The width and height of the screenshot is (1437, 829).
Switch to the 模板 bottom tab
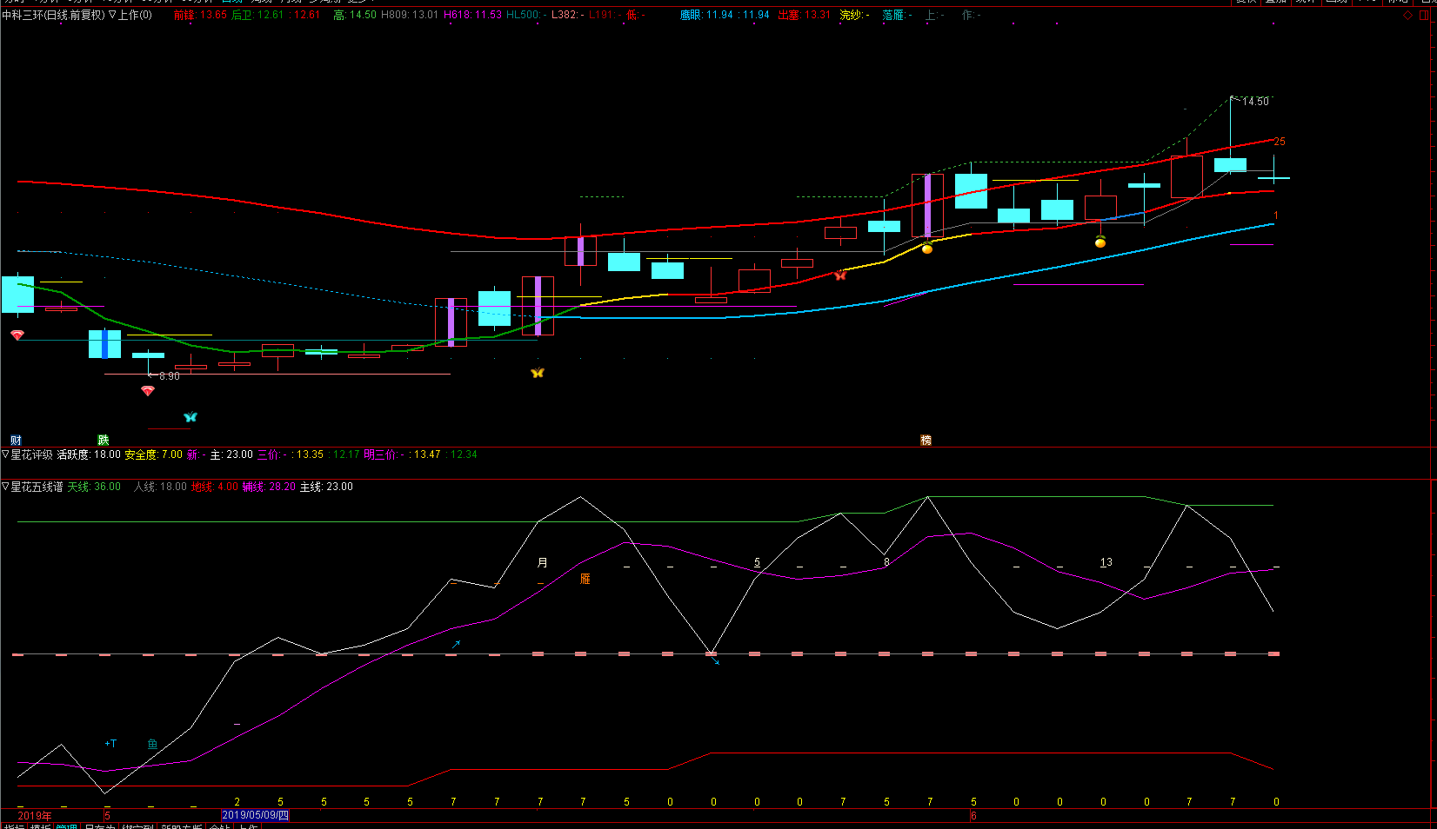(x=41, y=826)
